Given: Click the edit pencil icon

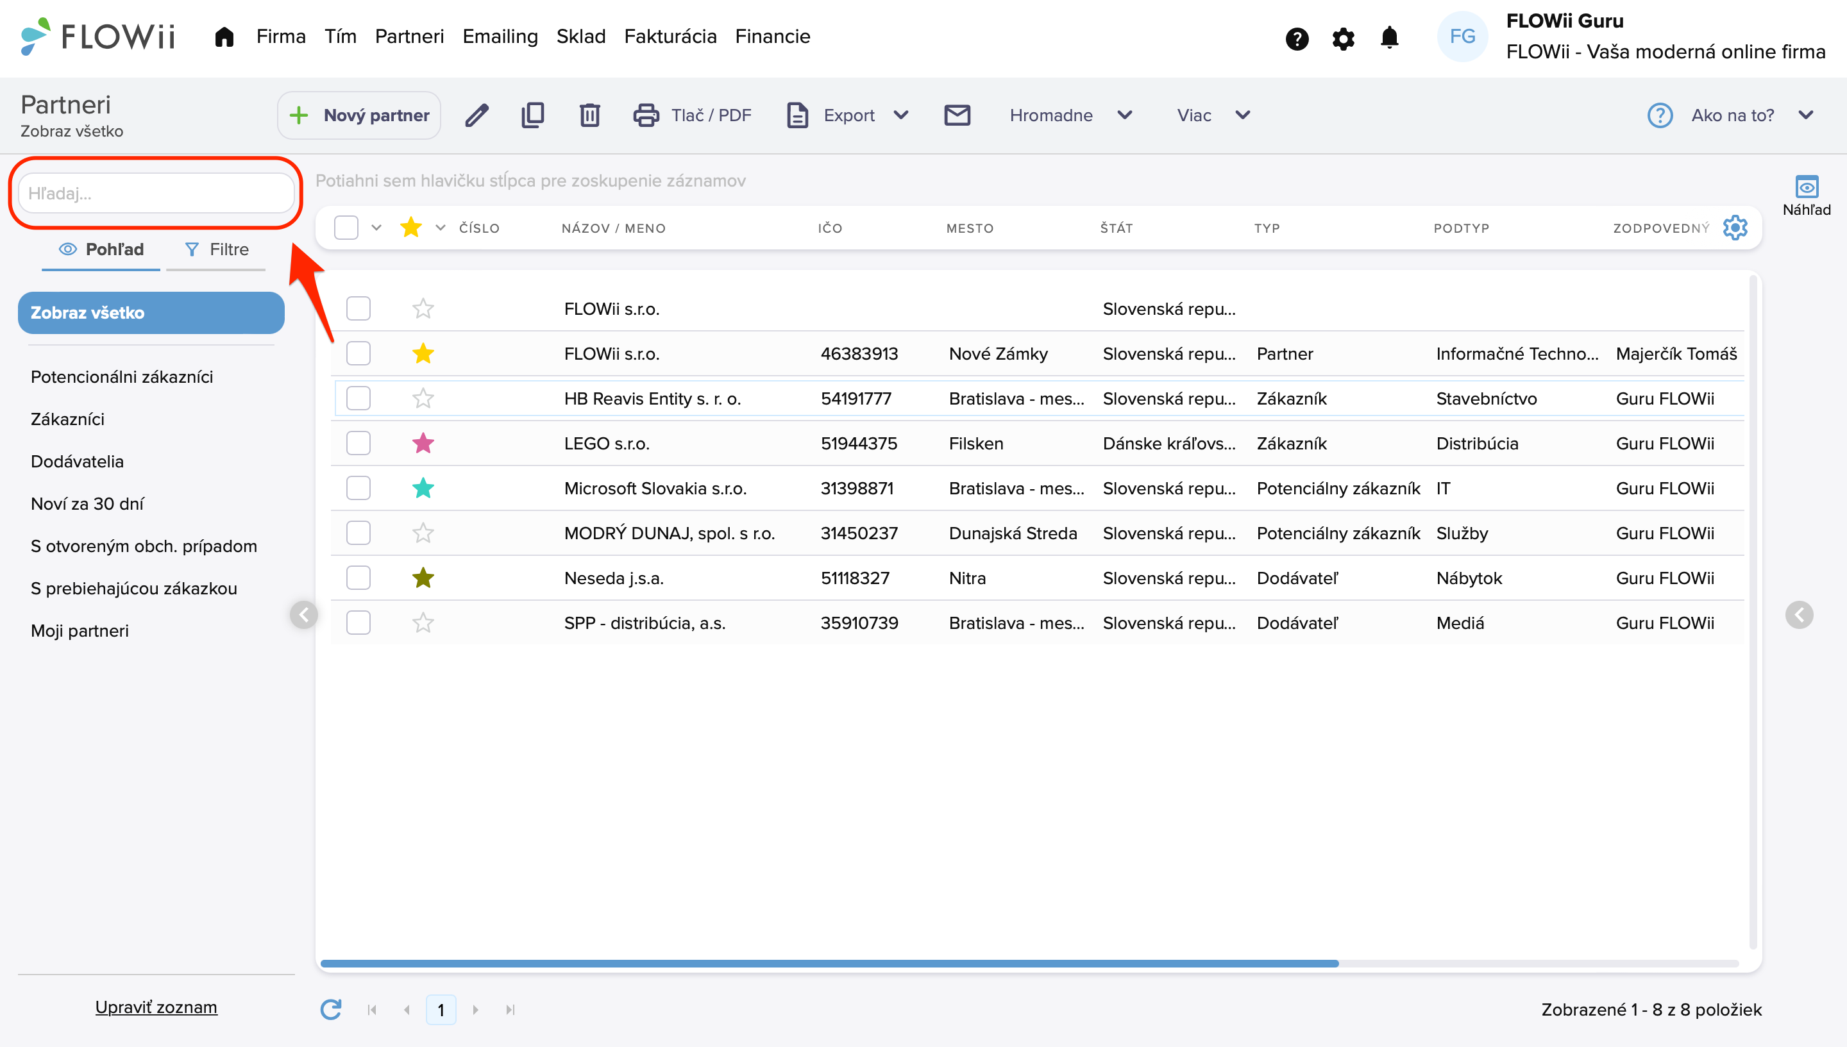Looking at the screenshot, I should 476,115.
